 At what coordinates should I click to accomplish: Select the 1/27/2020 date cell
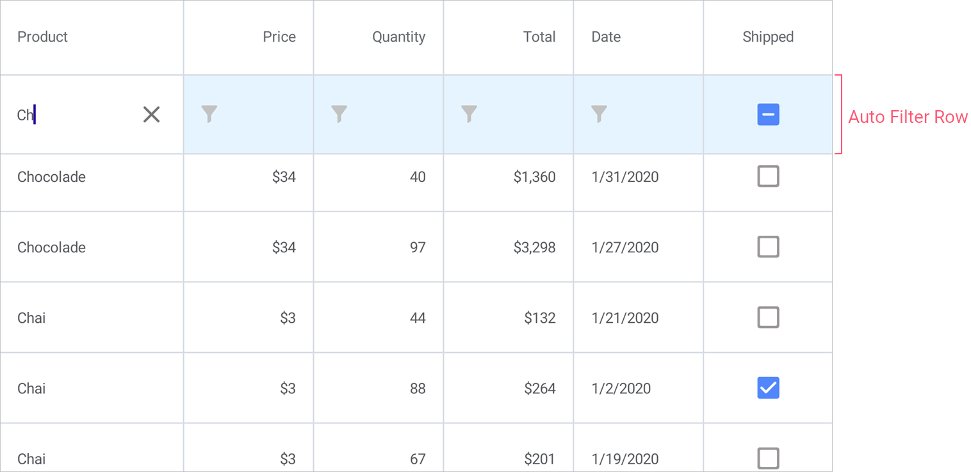coord(625,248)
